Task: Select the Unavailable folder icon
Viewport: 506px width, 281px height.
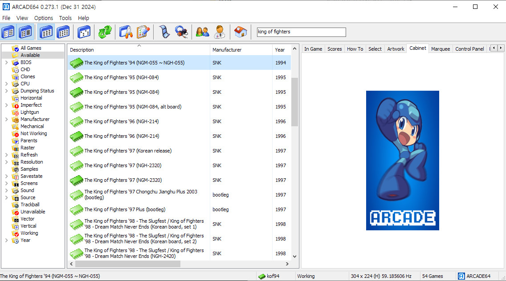Action: click(x=15, y=212)
